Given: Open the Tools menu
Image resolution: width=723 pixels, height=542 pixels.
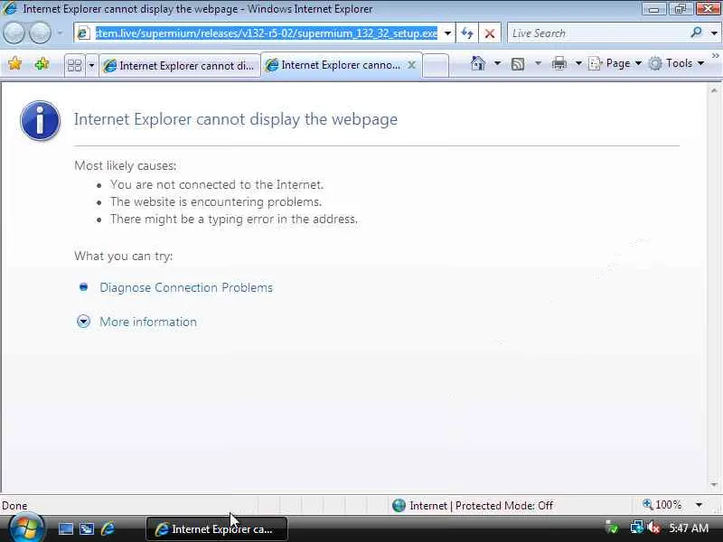Looking at the screenshot, I should click(676, 63).
